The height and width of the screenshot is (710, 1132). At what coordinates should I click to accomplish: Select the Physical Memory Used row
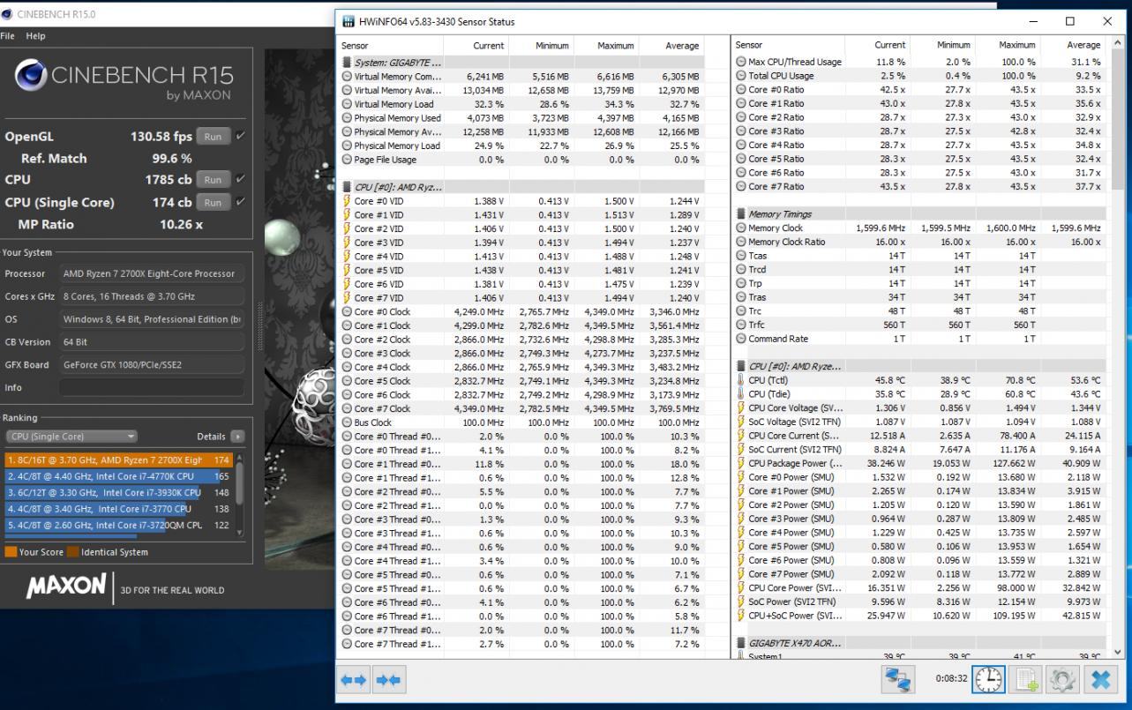pyautogui.click(x=522, y=118)
